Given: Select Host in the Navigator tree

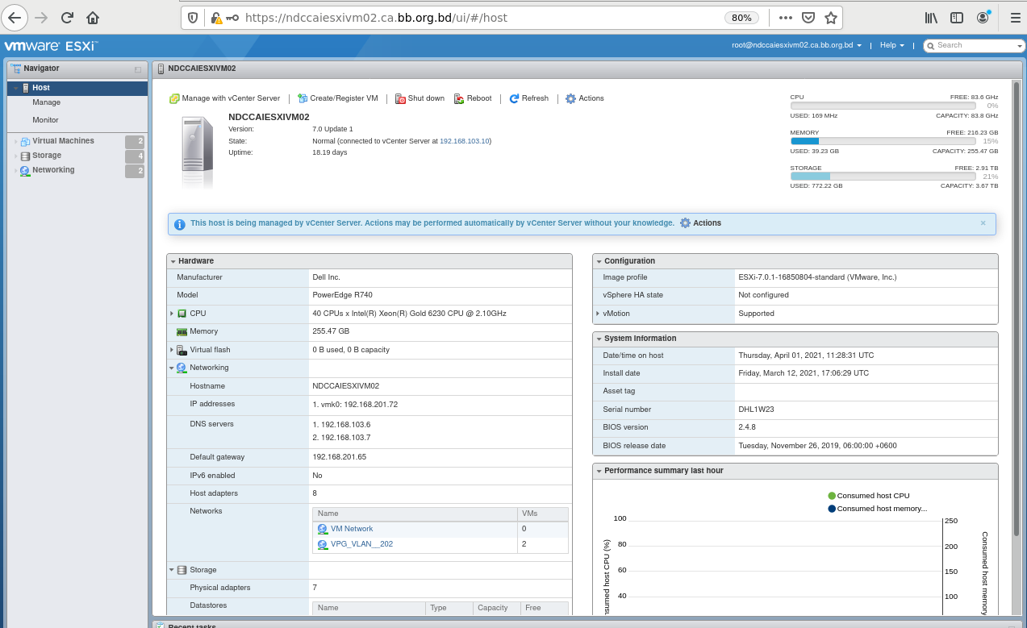Looking at the screenshot, I should point(77,88).
